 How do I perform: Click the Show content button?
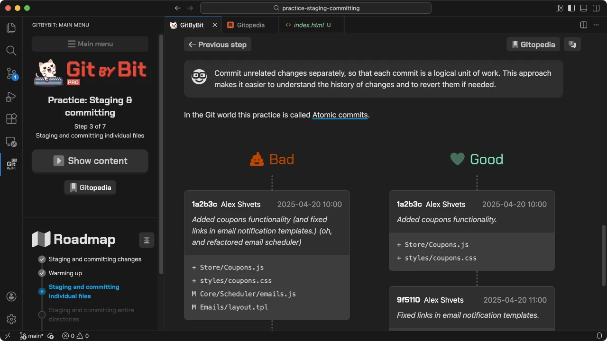[90, 161]
